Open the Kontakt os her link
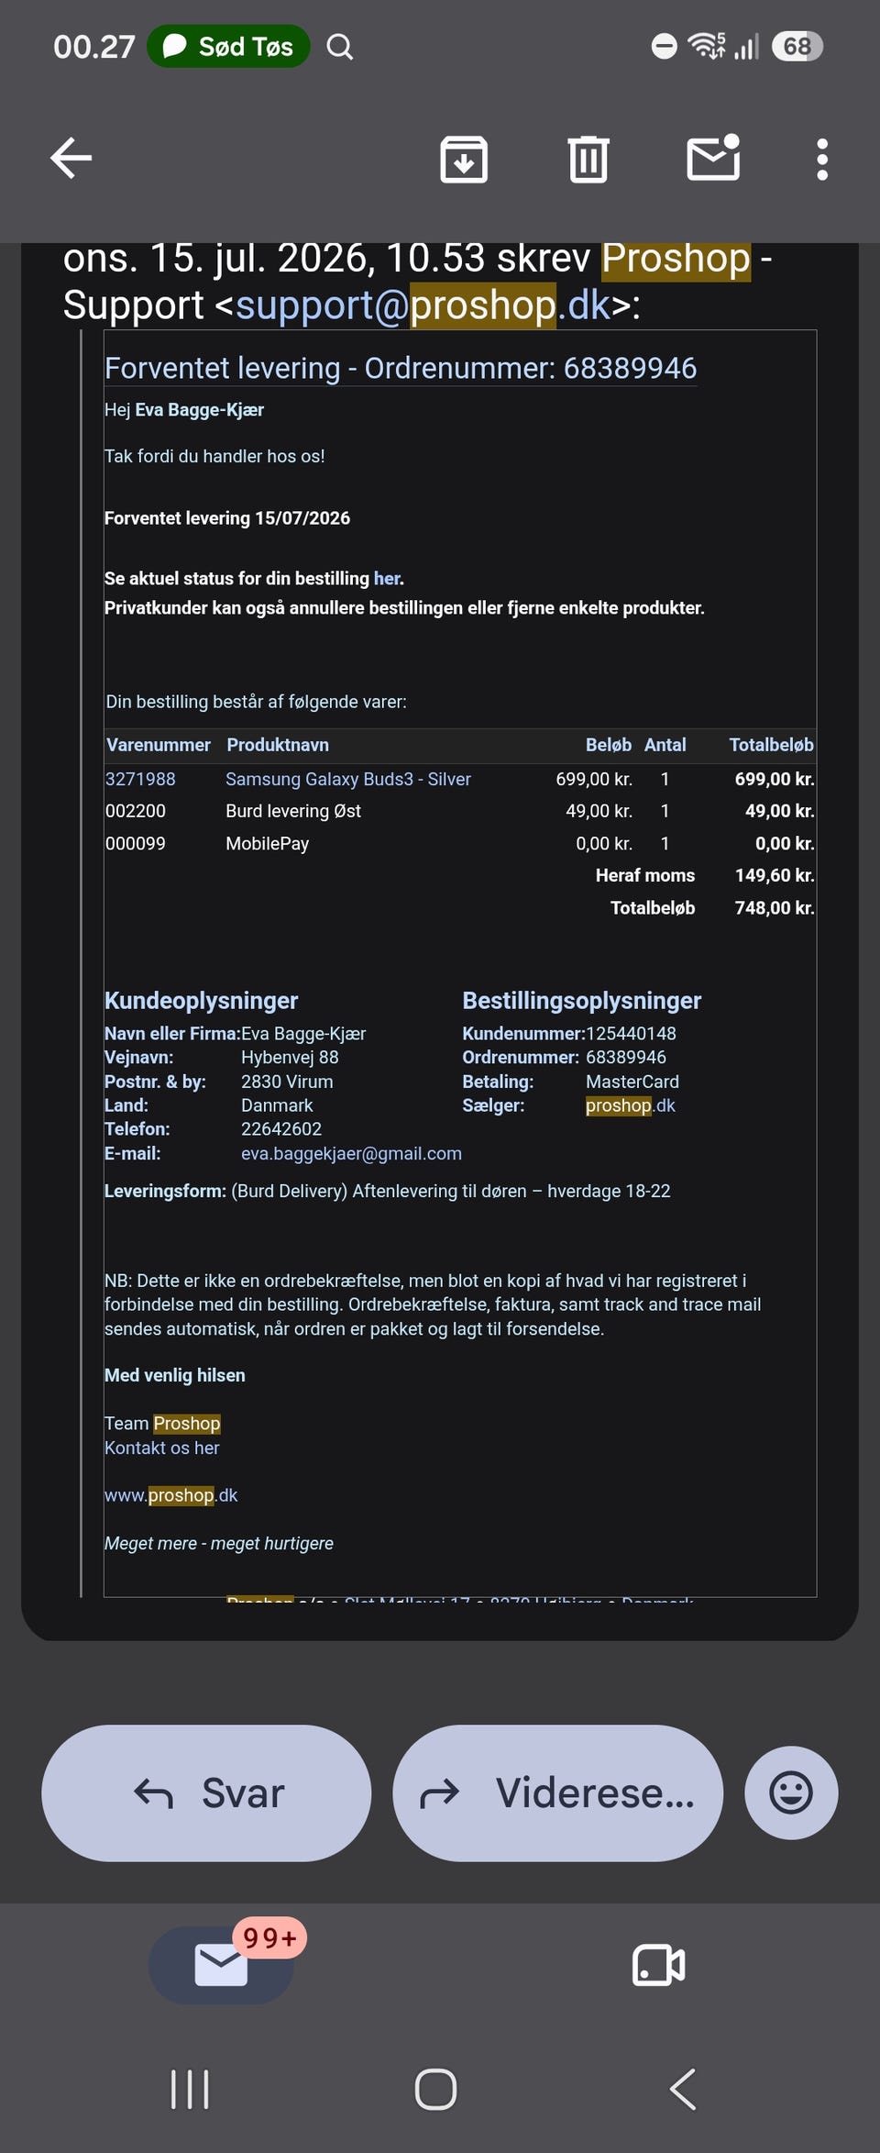Image resolution: width=880 pixels, height=2153 pixels. click(161, 1448)
